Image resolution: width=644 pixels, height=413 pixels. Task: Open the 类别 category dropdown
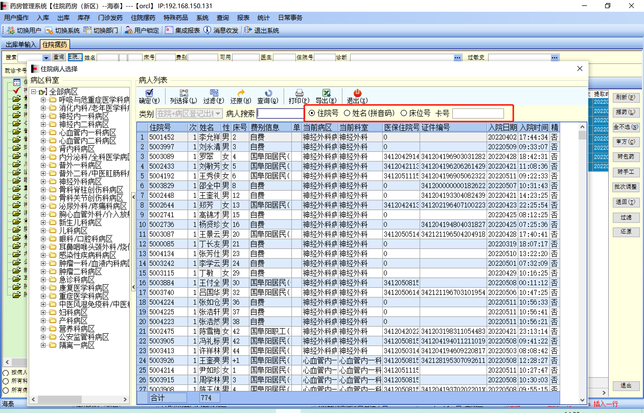pyautogui.click(x=218, y=114)
